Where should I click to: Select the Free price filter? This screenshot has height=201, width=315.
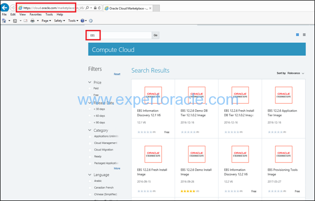click(x=89, y=95)
